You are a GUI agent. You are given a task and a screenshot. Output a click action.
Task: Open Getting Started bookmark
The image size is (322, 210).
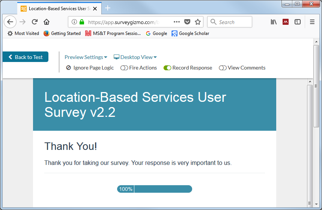pyautogui.click(x=62, y=33)
